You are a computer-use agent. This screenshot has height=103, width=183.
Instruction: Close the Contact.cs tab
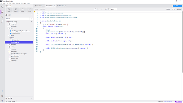click(x=54, y=6)
